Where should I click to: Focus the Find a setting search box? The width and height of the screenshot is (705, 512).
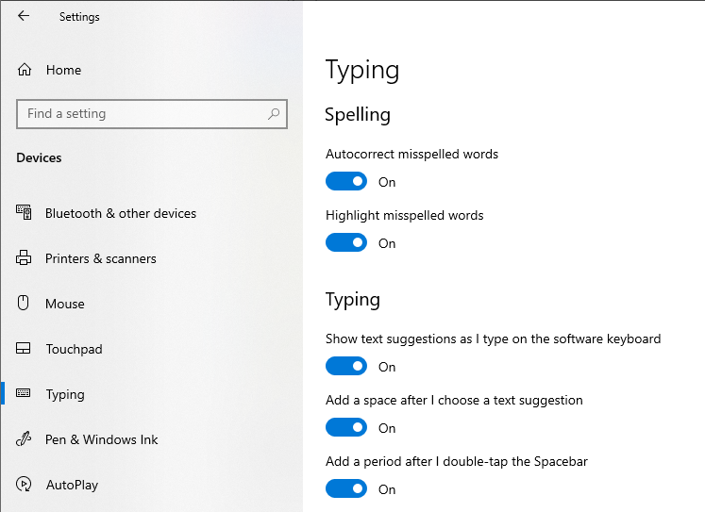click(x=142, y=114)
